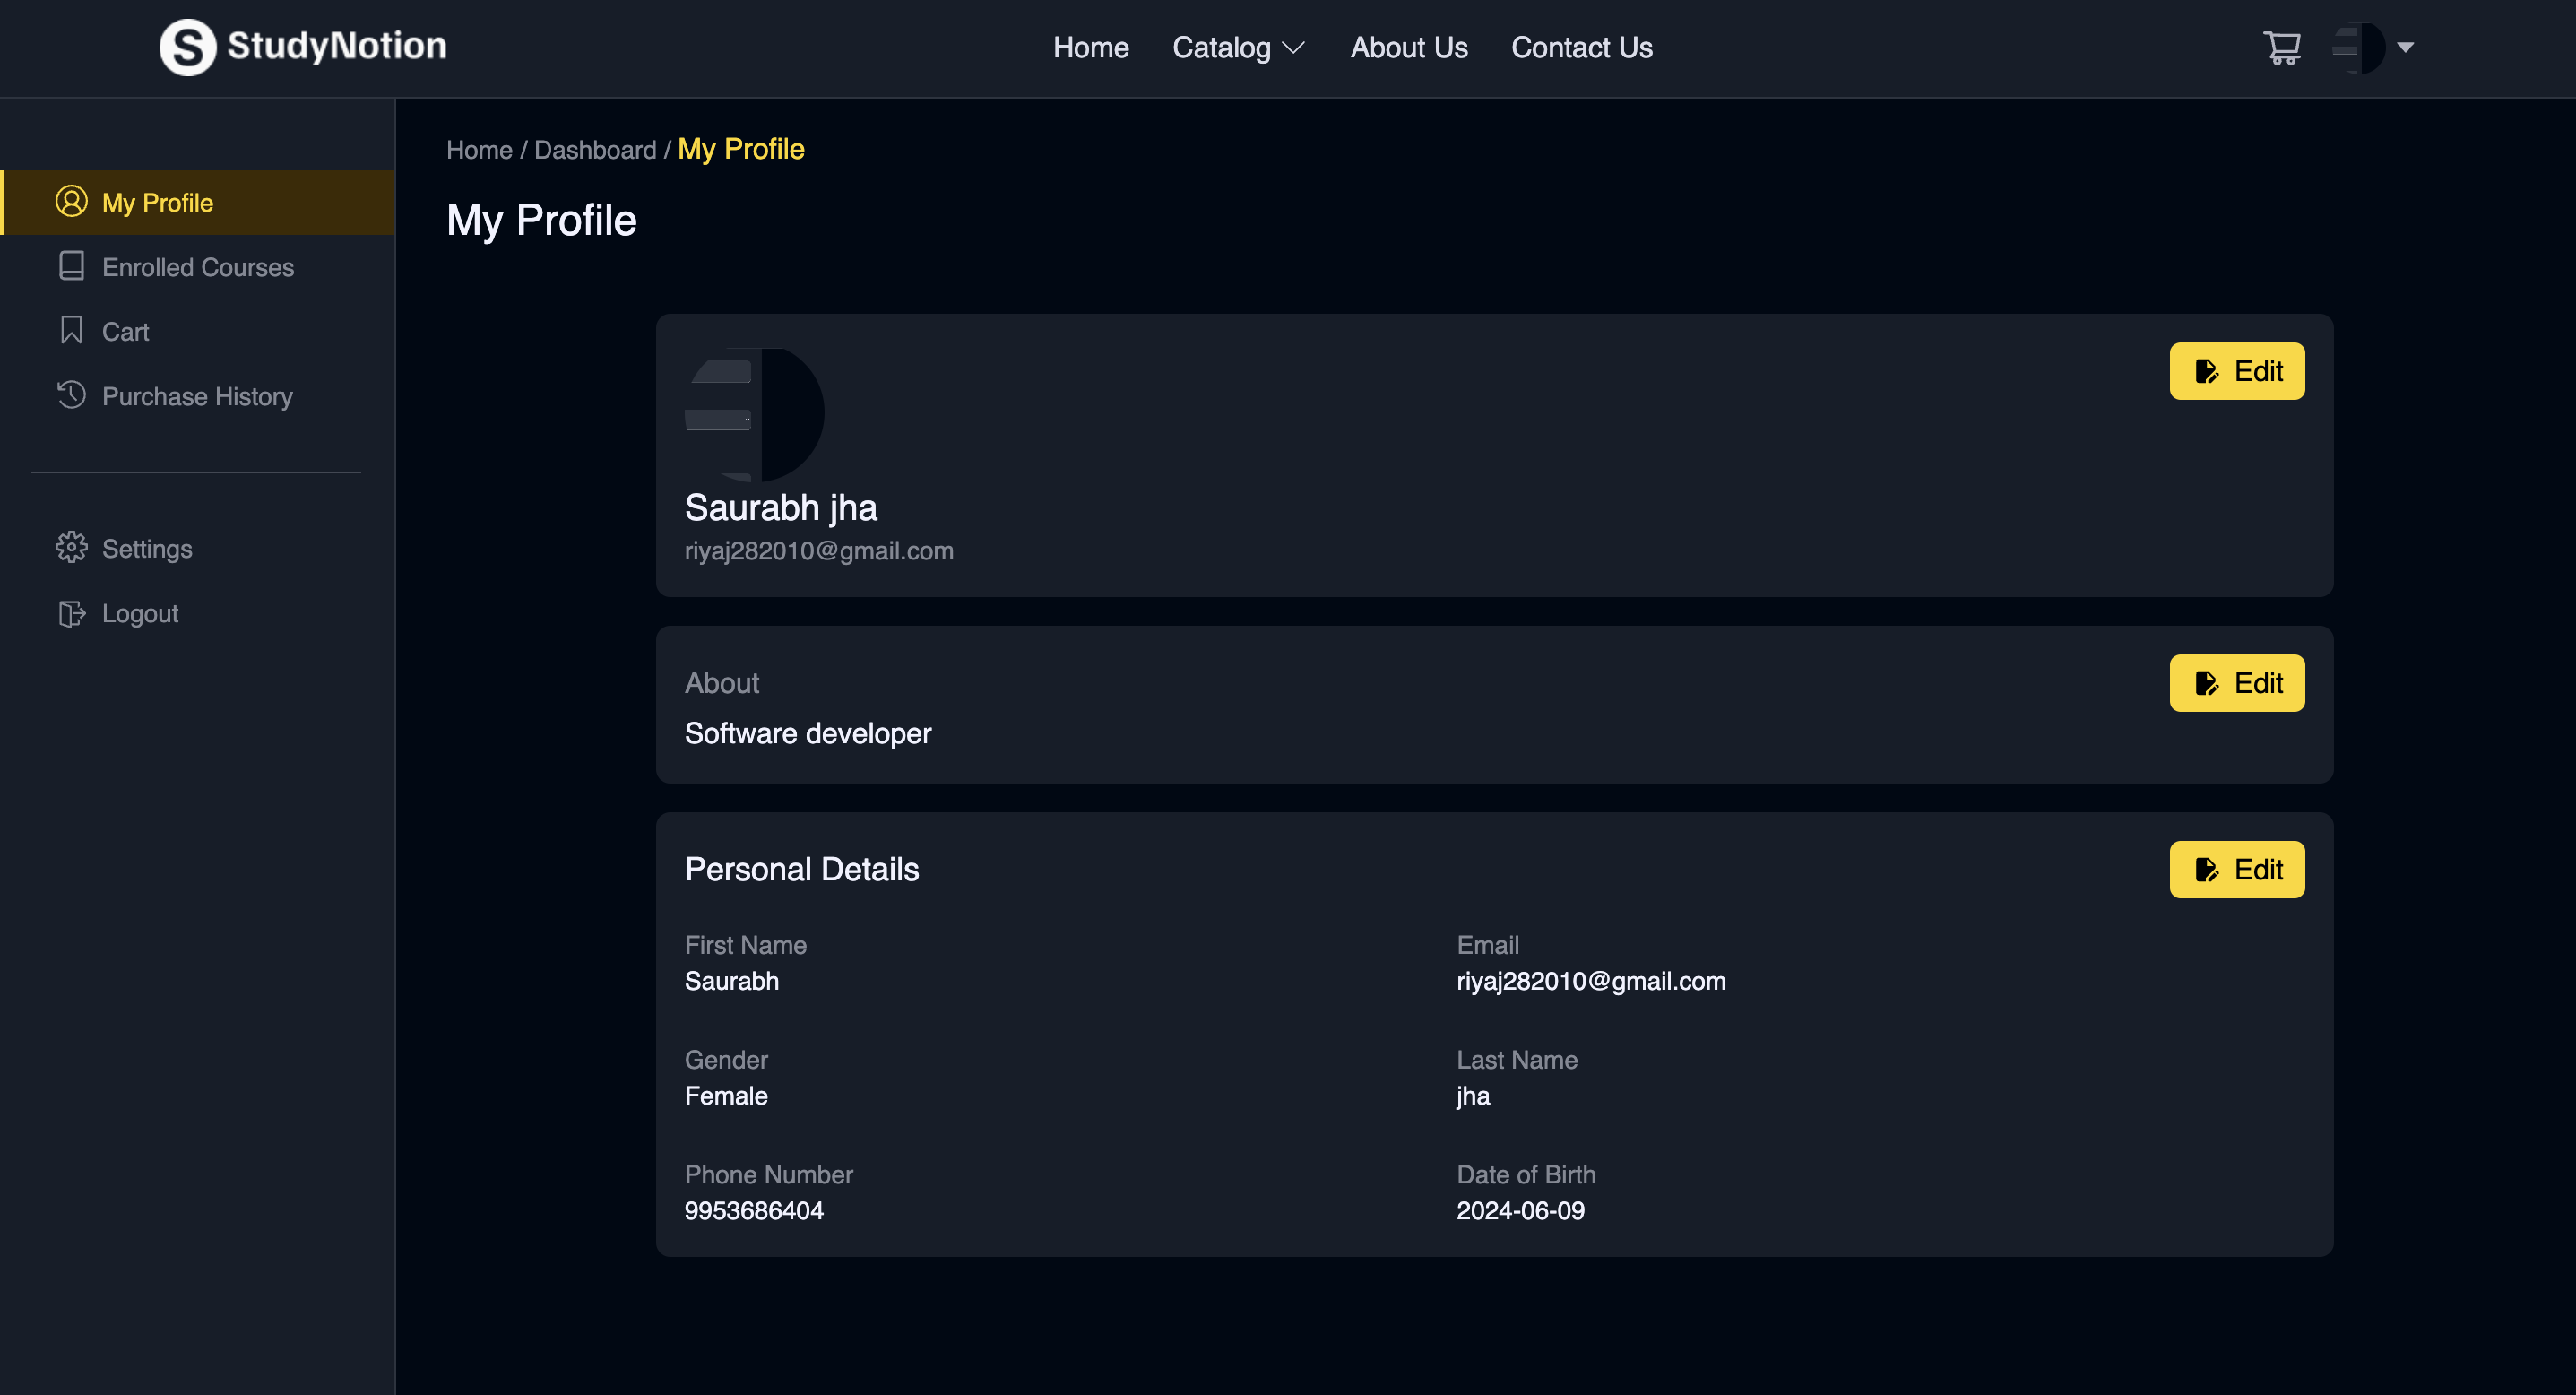Click the Enrolled Courses book icon
This screenshot has height=1395, width=2576.
tap(71, 266)
